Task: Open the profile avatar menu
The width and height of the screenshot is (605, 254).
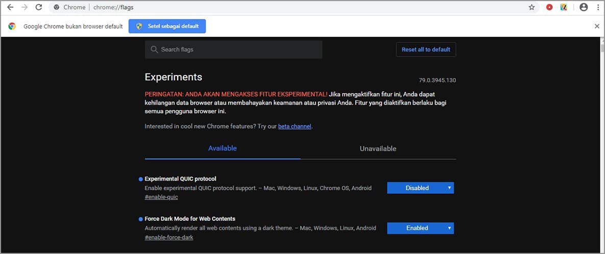Action: [x=584, y=8]
